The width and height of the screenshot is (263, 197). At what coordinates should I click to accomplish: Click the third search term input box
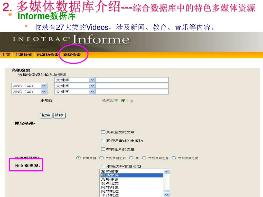pos(132,92)
